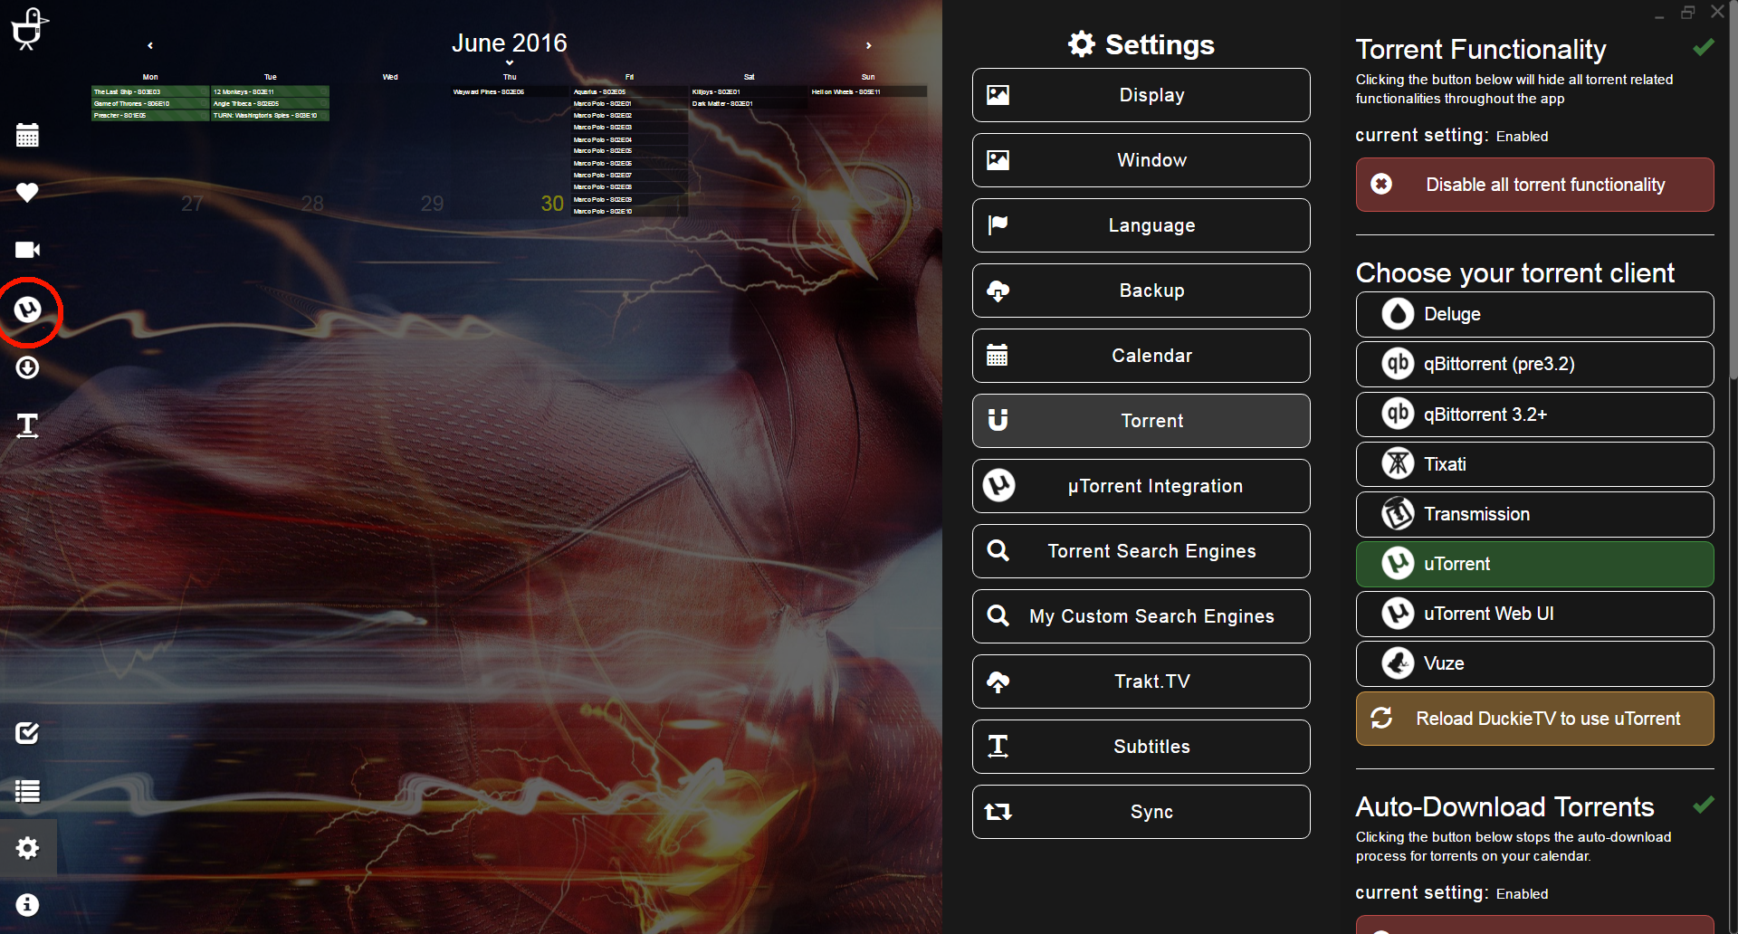Screen dimensions: 1738x934
Task: Open favorites via the heart icon
Action: coord(27,192)
